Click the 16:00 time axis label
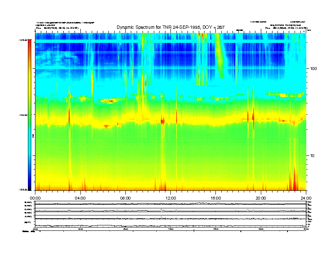The width and height of the screenshot is (330, 255). click(x=216, y=198)
